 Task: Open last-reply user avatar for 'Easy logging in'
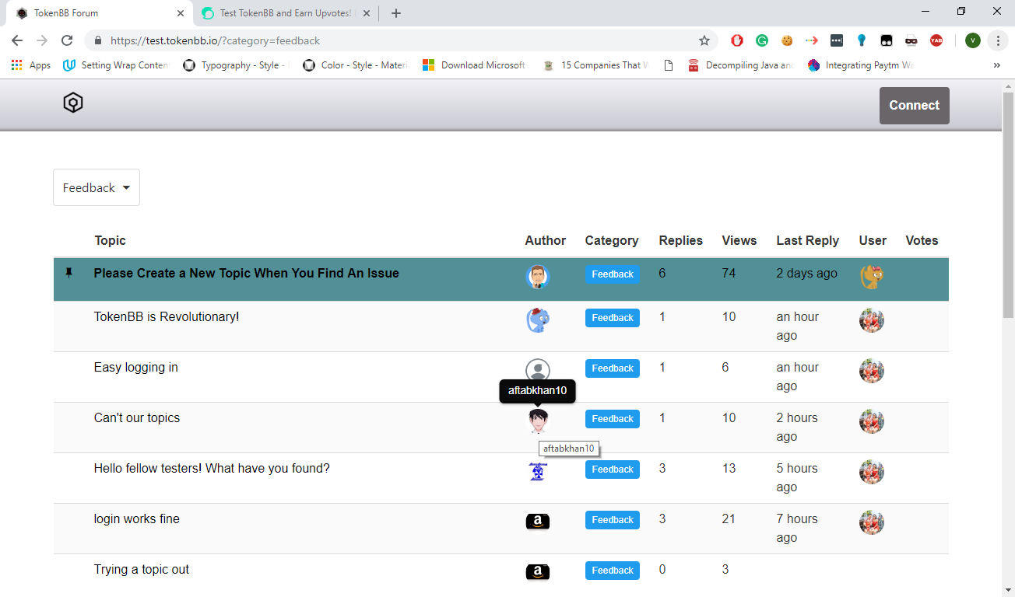872,371
